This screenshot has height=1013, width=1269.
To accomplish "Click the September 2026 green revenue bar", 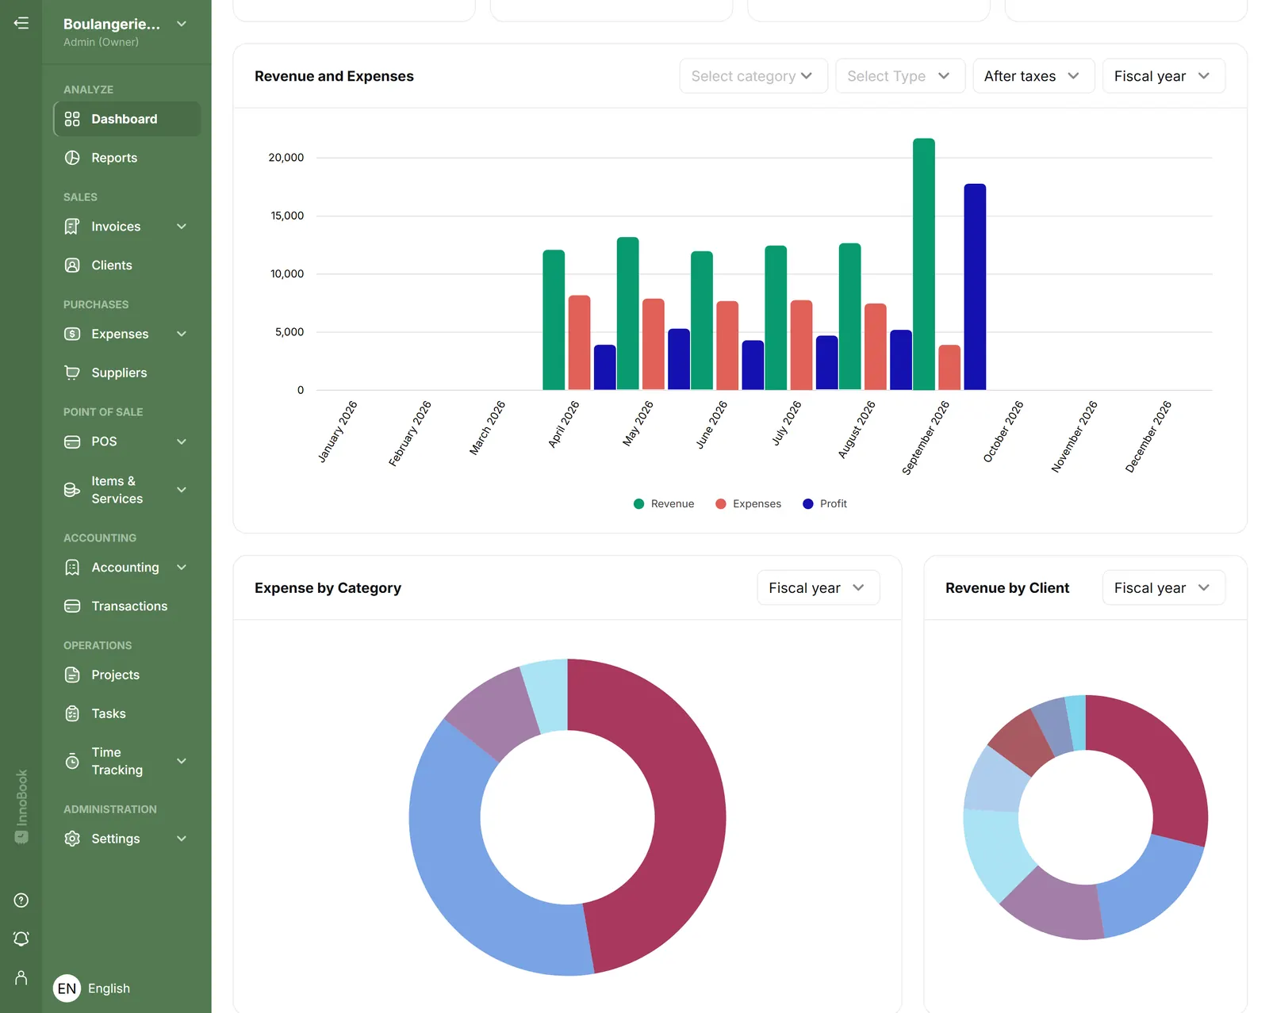I will click(924, 264).
